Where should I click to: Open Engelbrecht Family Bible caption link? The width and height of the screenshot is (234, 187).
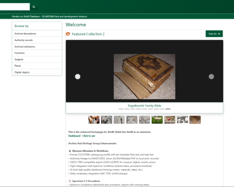coord(145,106)
